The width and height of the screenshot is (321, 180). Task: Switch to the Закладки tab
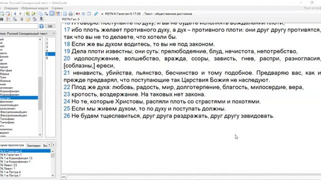(x=34, y=145)
